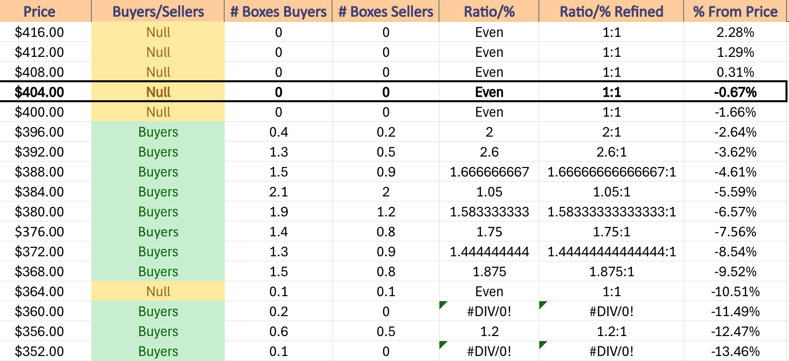Screen dimensions: 789x361
Task: Select the $412.00 price cell
Action: pyautogui.click(x=45, y=52)
